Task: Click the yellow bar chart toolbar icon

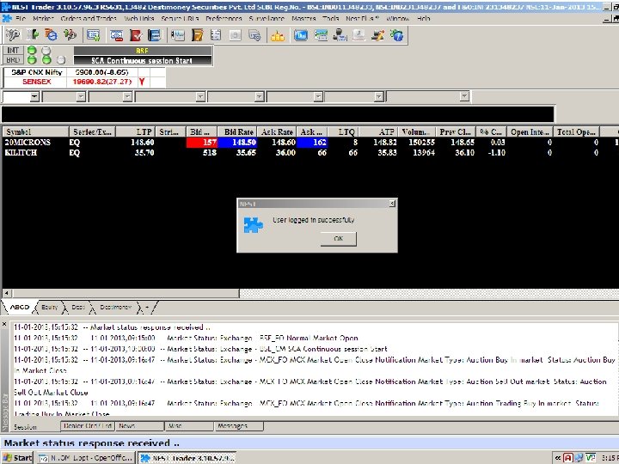Action: (x=278, y=36)
